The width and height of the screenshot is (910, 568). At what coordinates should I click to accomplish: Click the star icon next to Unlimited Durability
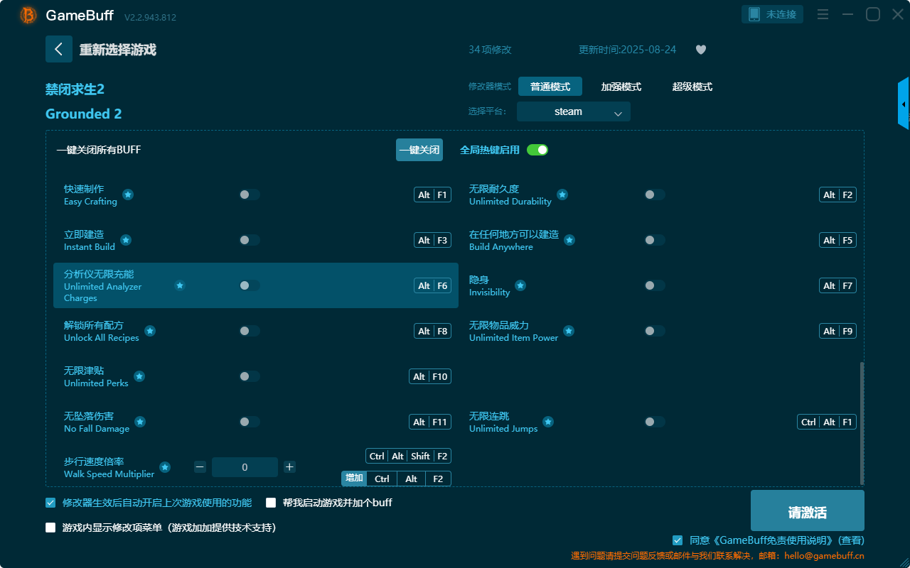562,195
